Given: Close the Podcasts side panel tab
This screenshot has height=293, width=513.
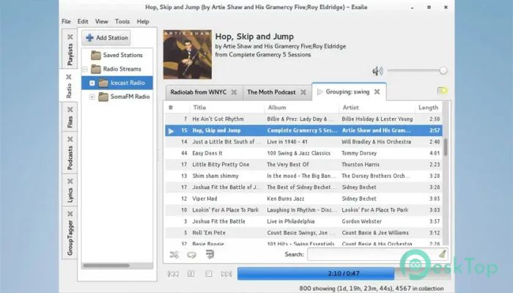Looking at the screenshot, I should pyautogui.click(x=70, y=139).
